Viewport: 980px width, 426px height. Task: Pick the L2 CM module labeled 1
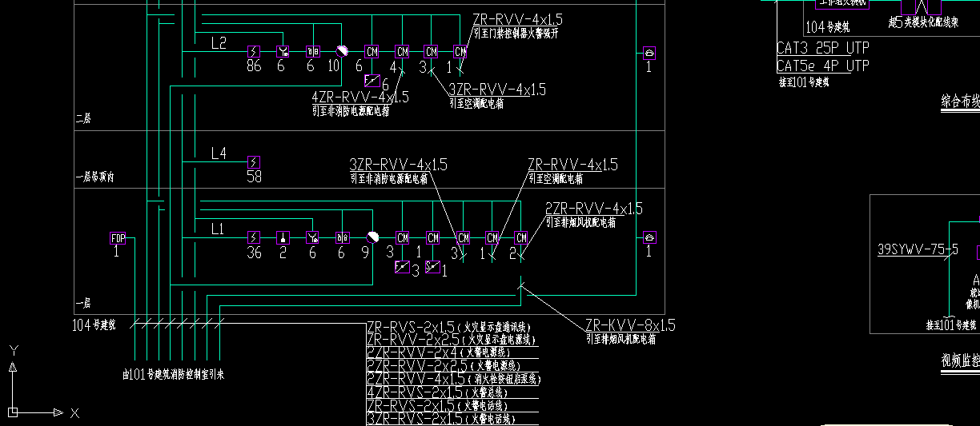460,52
